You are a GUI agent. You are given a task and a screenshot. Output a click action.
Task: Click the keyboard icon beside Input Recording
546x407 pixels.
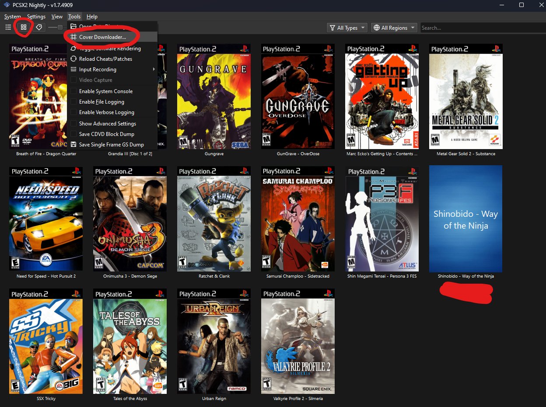pos(73,70)
